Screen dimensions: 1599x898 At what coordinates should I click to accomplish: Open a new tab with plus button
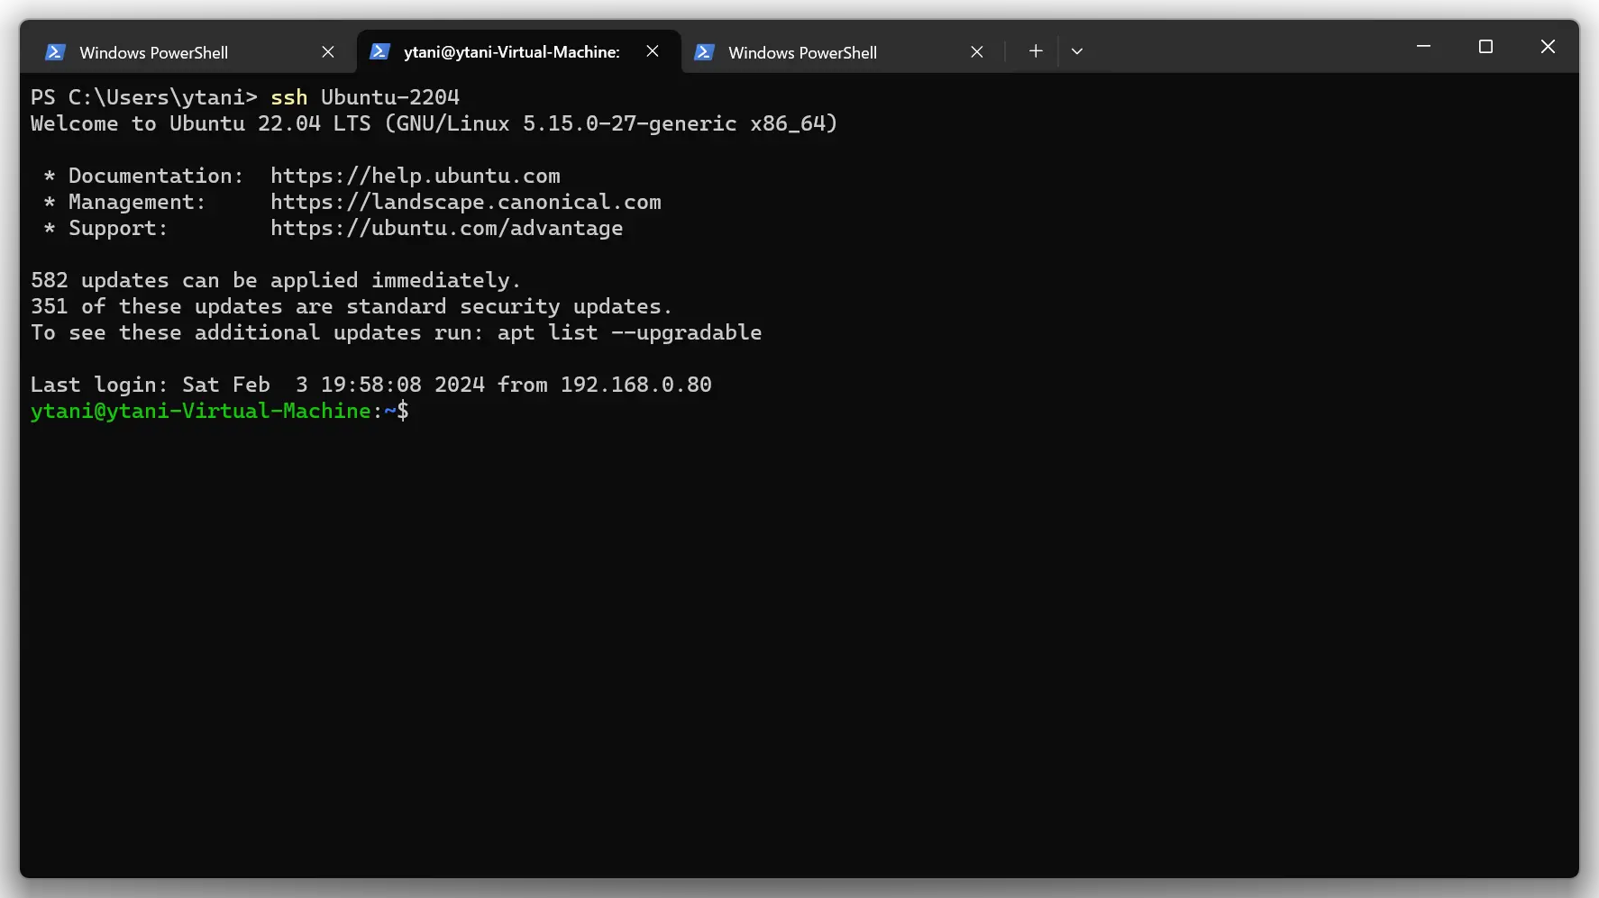pyautogui.click(x=1036, y=51)
